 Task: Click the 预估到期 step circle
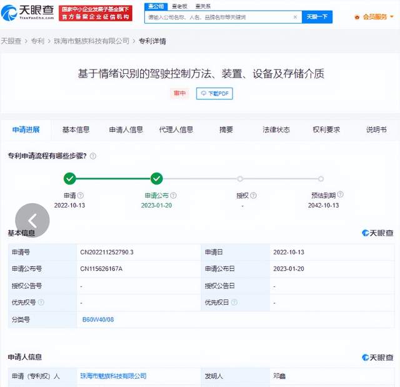pos(321,179)
